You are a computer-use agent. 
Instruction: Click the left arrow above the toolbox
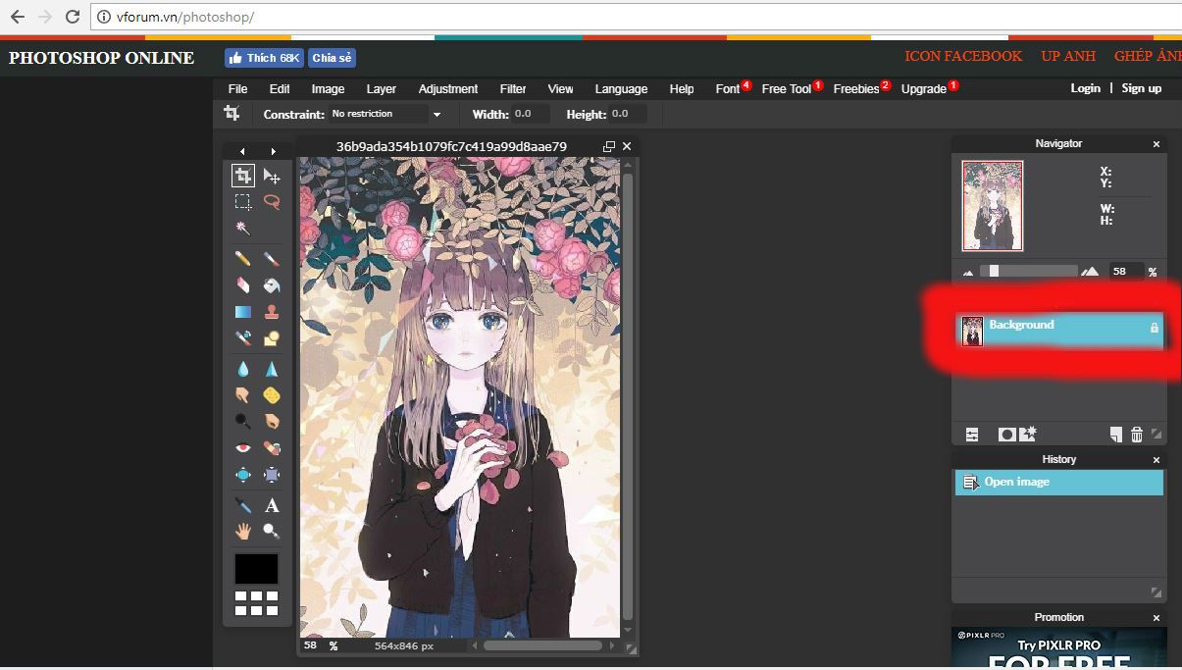coord(242,151)
